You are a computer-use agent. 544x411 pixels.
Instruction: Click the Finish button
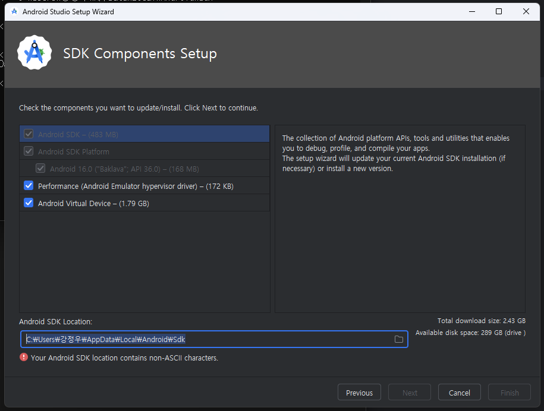click(x=510, y=392)
